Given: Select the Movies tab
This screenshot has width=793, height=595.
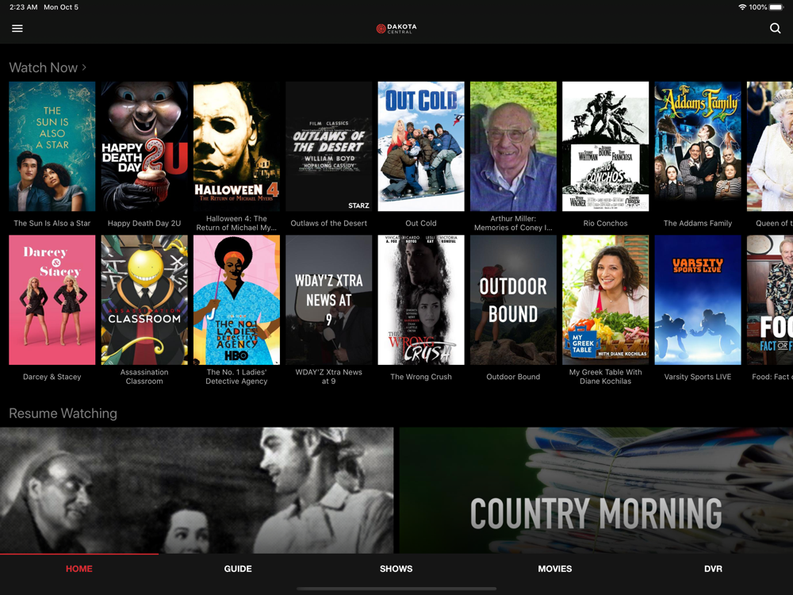Looking at the screenshot, I should 555,569.
